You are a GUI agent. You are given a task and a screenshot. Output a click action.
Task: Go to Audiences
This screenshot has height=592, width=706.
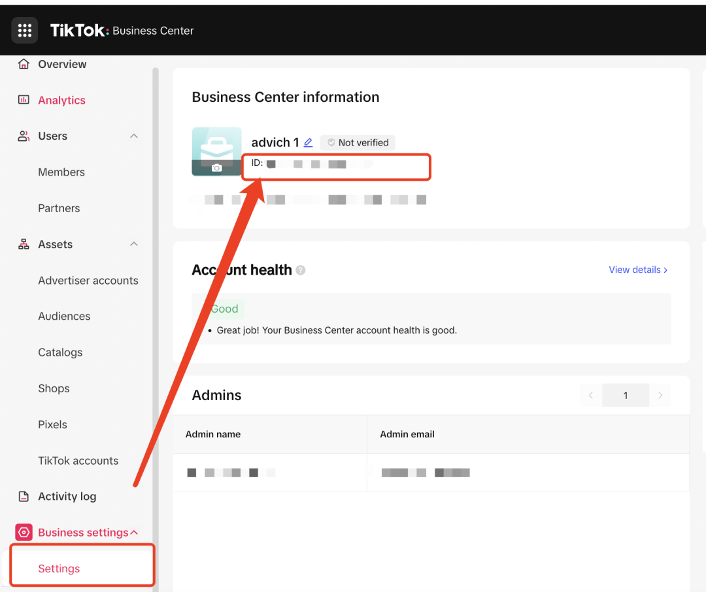[x=64, y=316]
